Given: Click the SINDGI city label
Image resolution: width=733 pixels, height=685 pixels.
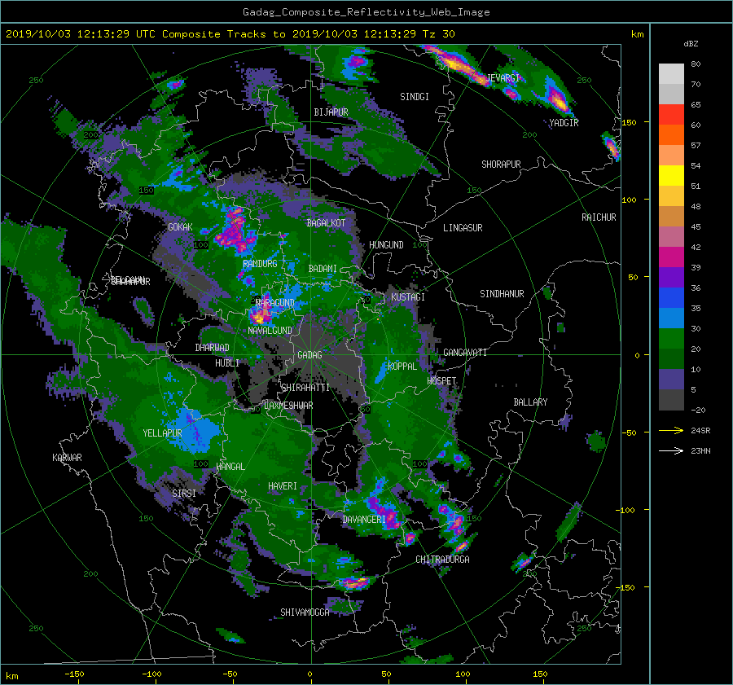Looking at the screenshot, I should (x=415, y=97).
